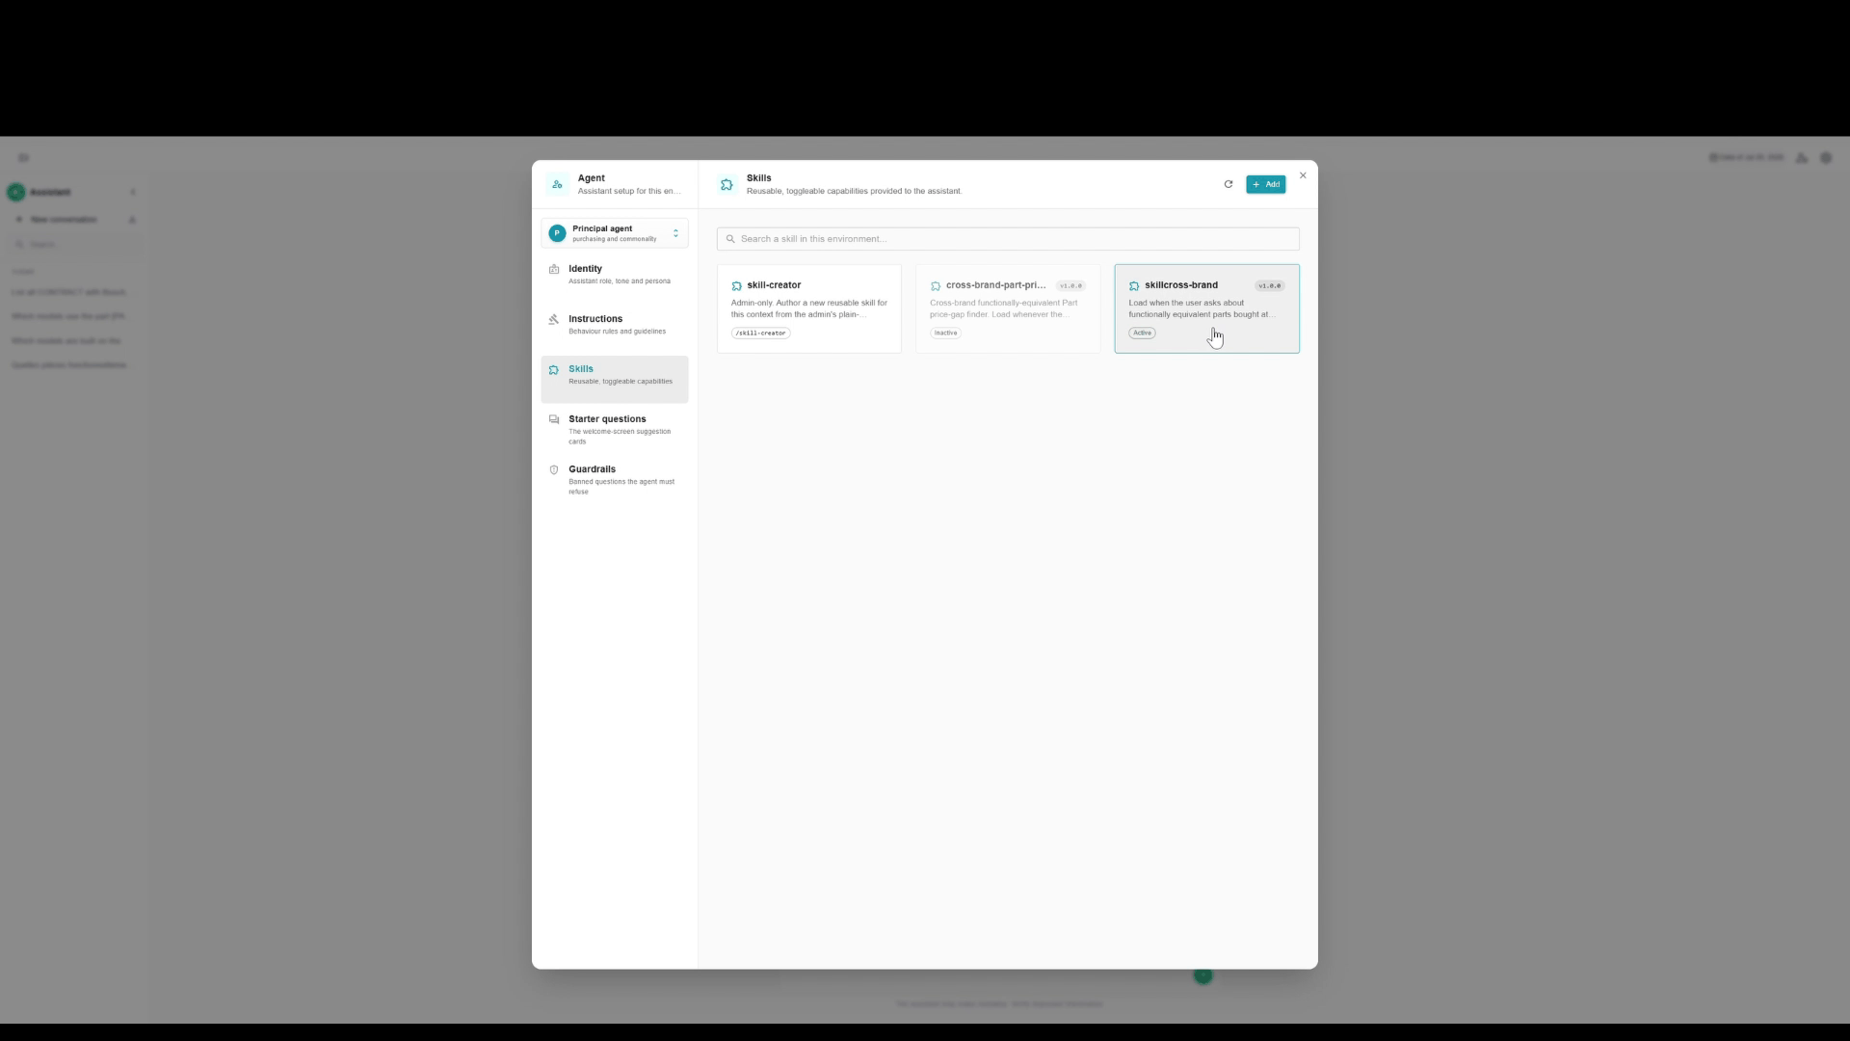Open the cross-brand-part-pri skill card
The height and width of the screenshot is (1041, 1850).
tap(1008, 308)
